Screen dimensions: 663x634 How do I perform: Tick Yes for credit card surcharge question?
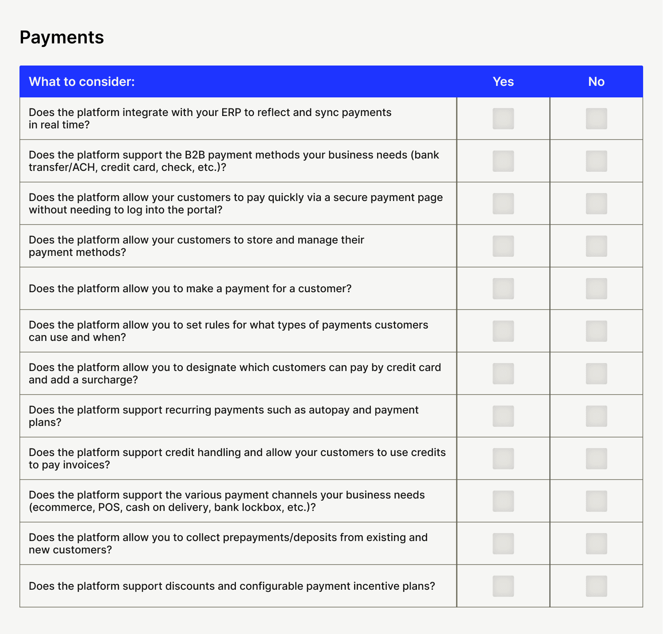pos(503,374)
